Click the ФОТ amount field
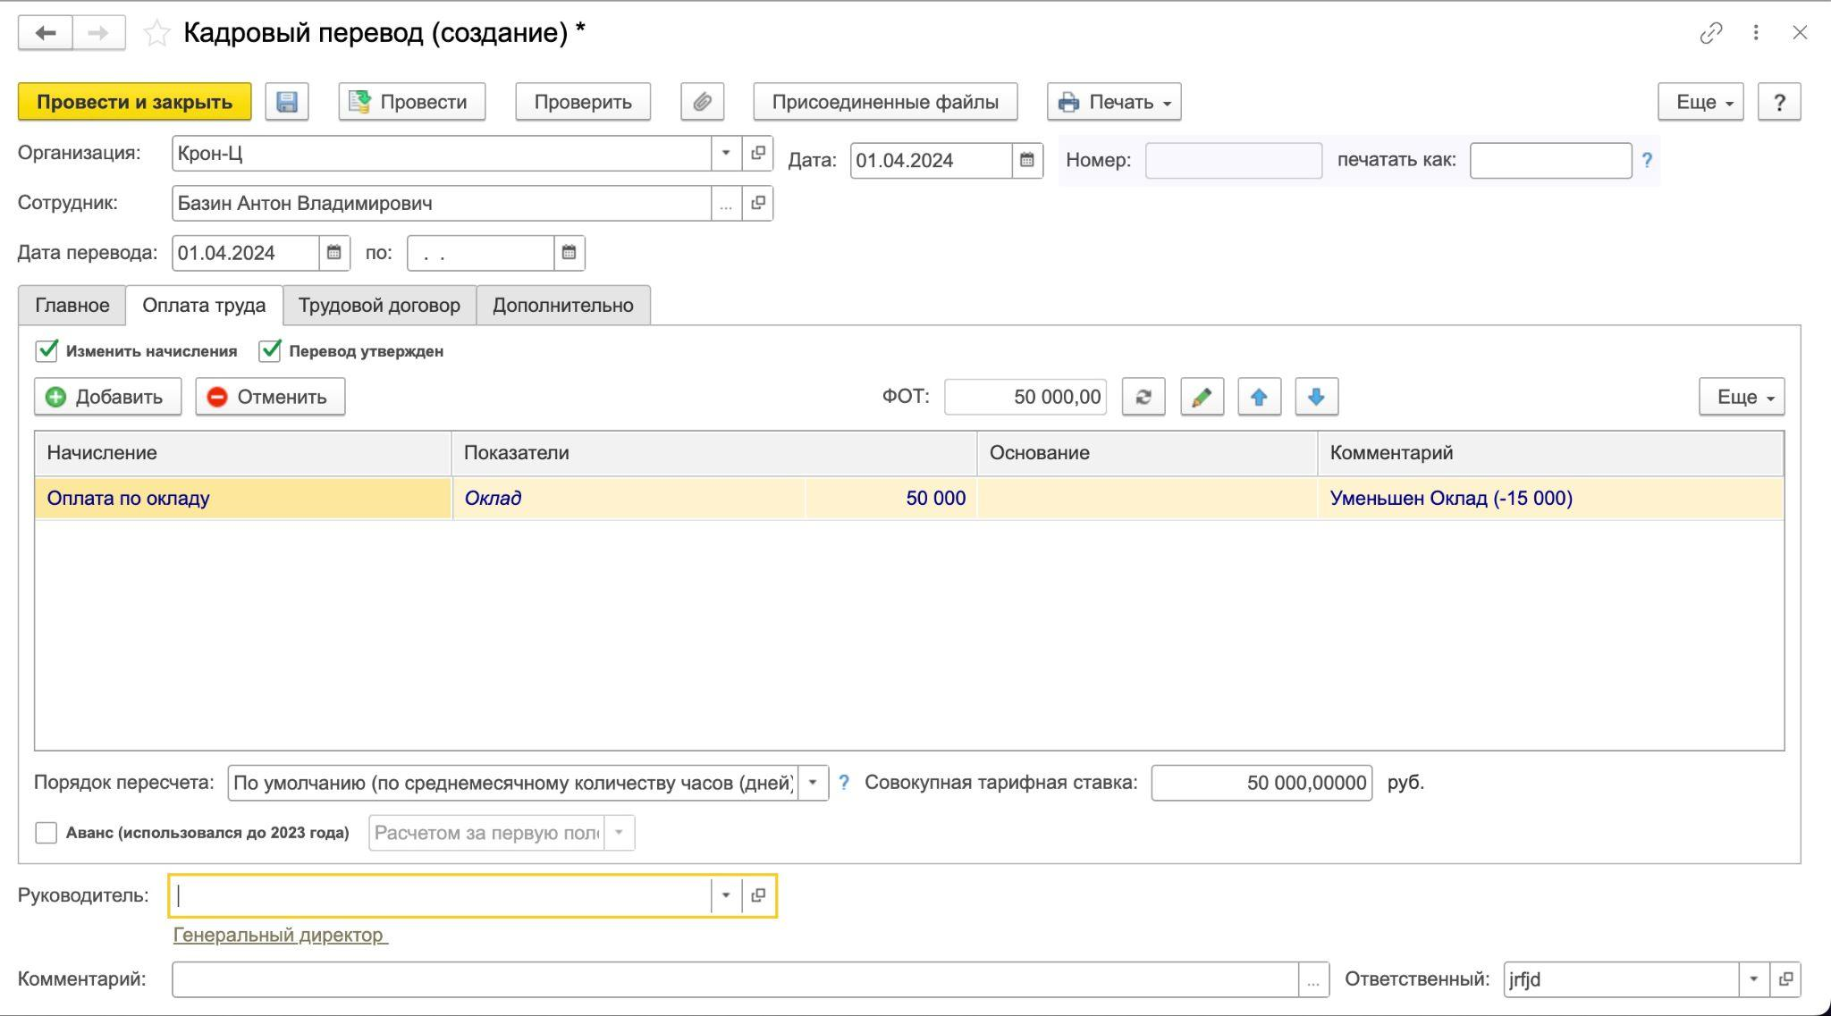The image size is (1831, 1016). pos(1025,397)
